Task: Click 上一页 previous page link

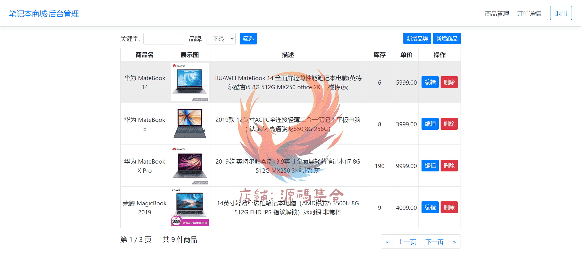Action: pos(407,242)
